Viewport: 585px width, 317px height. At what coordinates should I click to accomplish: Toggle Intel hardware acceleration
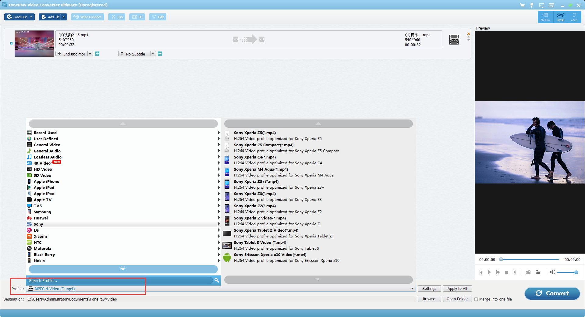(x=561, y=17)
